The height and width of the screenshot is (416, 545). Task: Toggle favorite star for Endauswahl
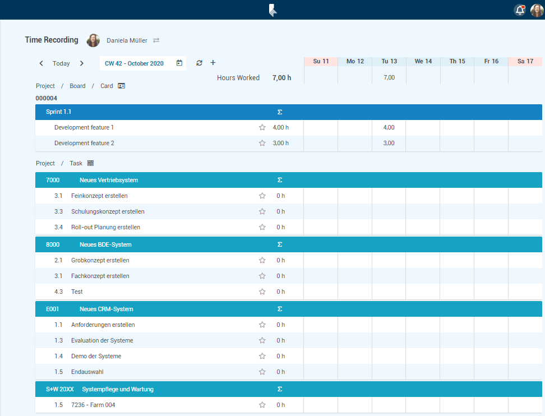click(262, 372)
